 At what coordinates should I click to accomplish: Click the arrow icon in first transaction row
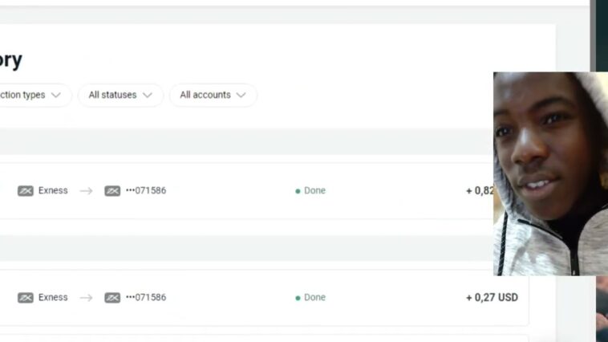click(x=86, y=191)
